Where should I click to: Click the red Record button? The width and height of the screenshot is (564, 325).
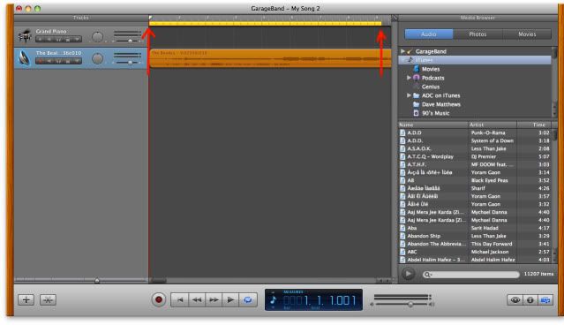click(x=158, y=299)
